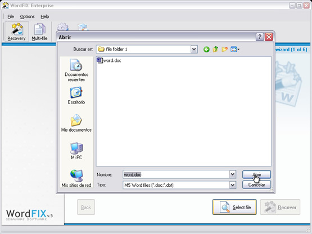Go to Escritorio location

pyautogui.click(x=76, y=96)
